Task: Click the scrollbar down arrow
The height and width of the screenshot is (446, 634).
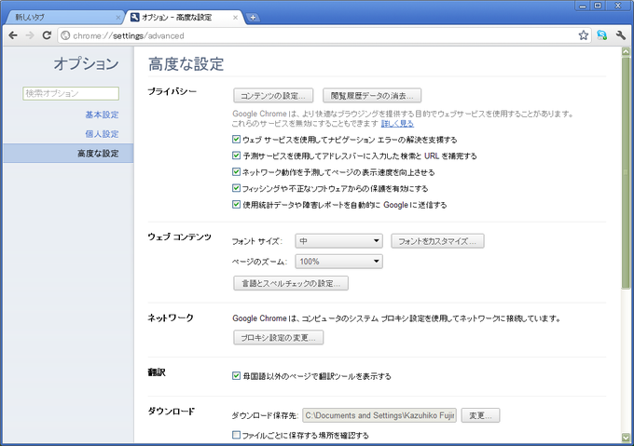Action: coord(626,438)
